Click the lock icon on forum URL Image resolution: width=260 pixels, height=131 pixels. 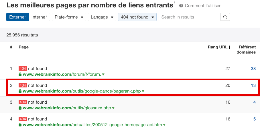(x=20, y=74)
